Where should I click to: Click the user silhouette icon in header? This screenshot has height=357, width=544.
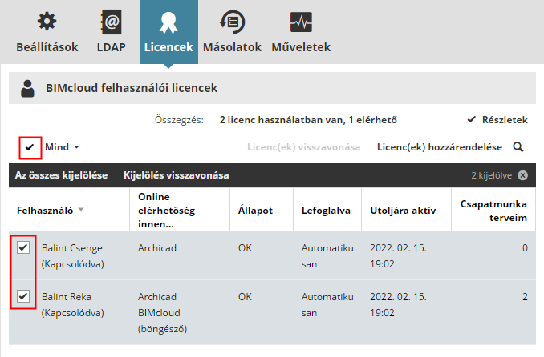pyautogui.click(x=28, y=88)
